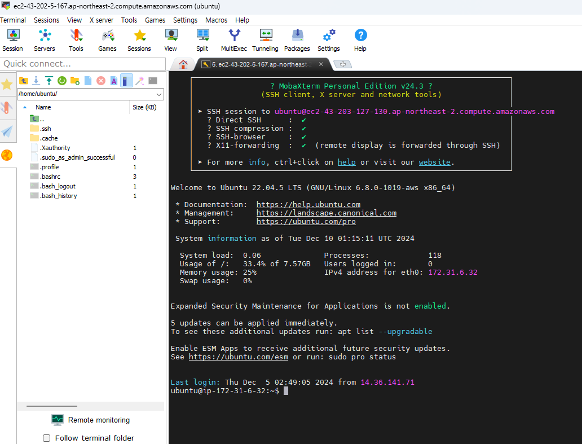Screen dimensions: 582x444
Task: Refresh the SFTP folder listing
Action: pos(62,81)
